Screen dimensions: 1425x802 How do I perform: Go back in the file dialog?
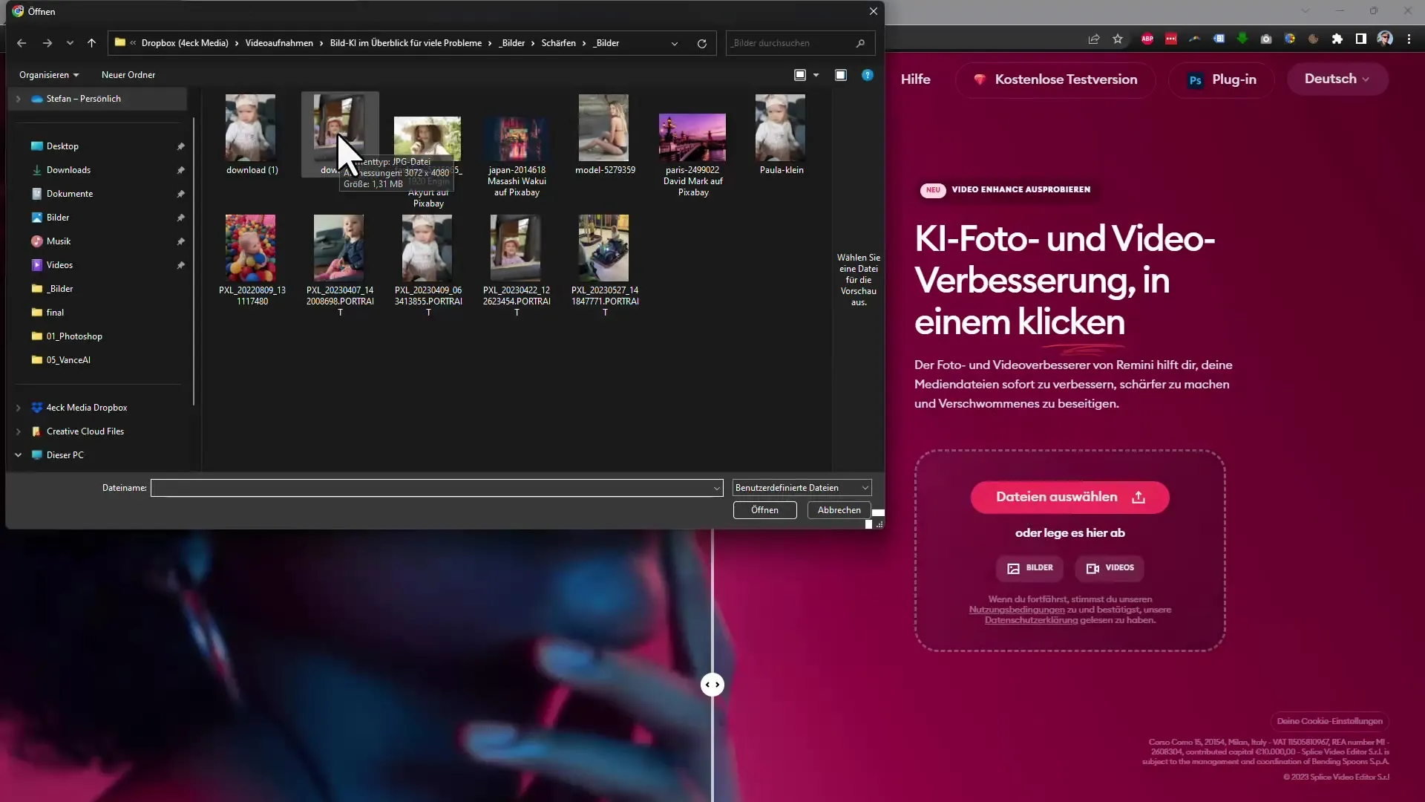coord(22,43)
